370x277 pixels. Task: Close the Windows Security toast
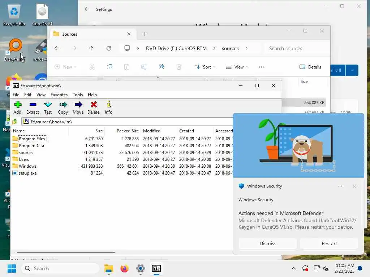click(x=354, y=186)
